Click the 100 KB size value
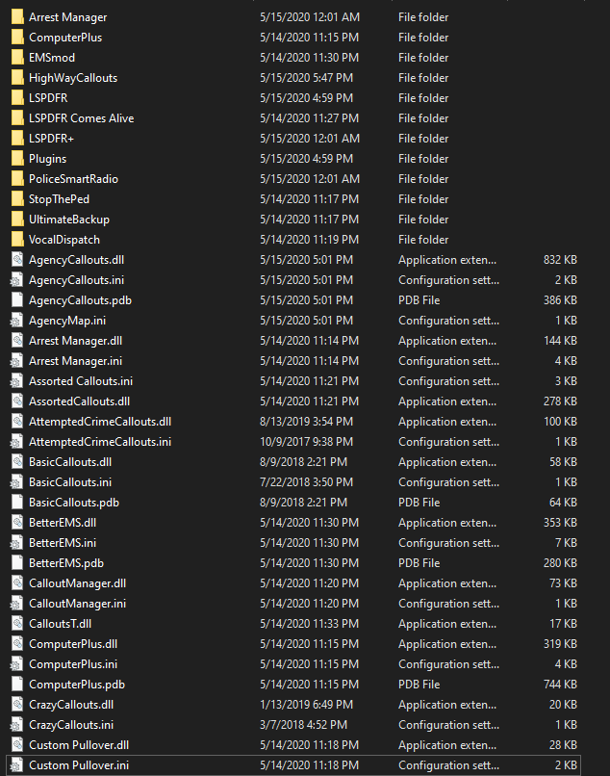This screenshot has height=776, width=610. pos(560,422)
